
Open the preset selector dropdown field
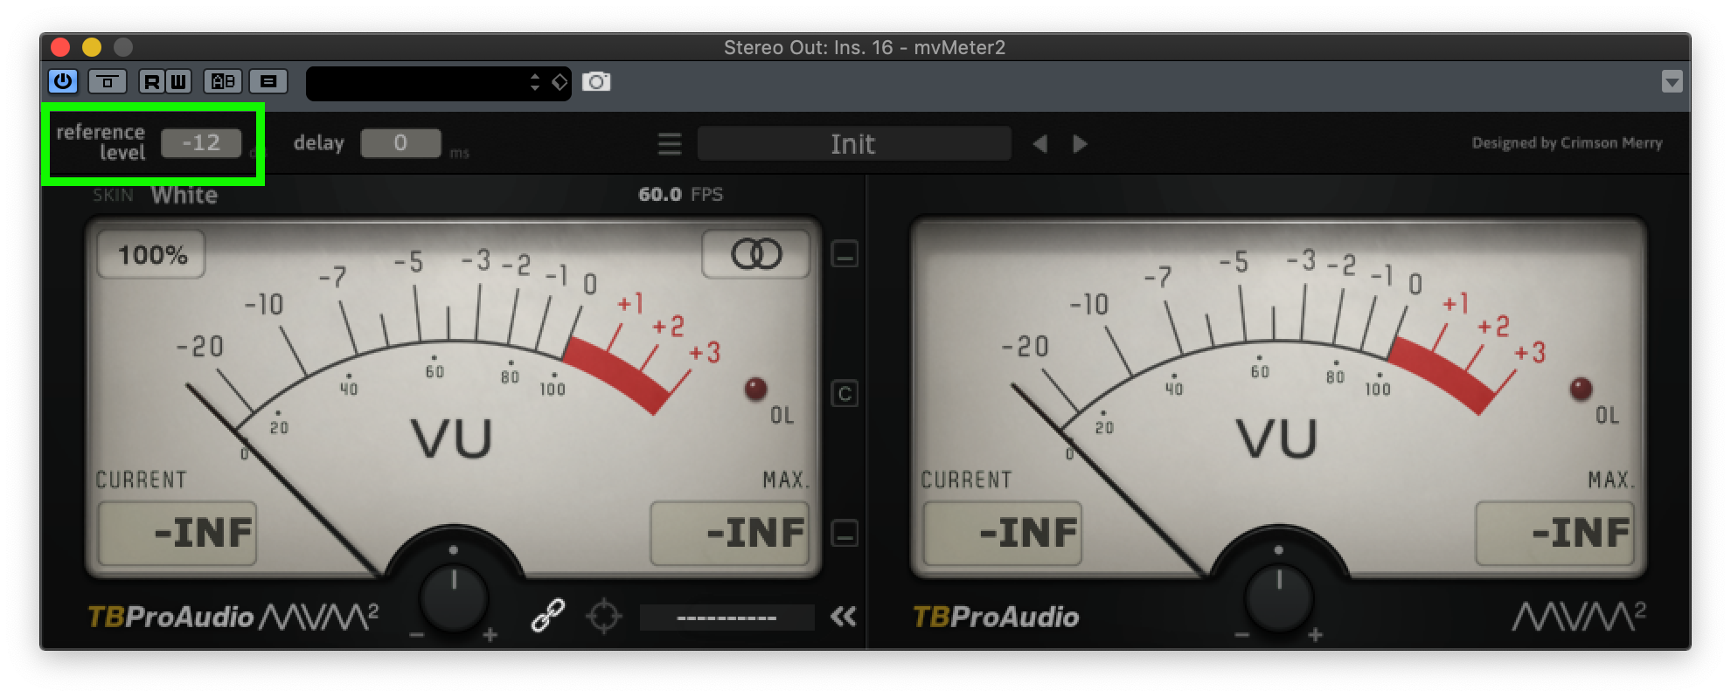[437, 83]
